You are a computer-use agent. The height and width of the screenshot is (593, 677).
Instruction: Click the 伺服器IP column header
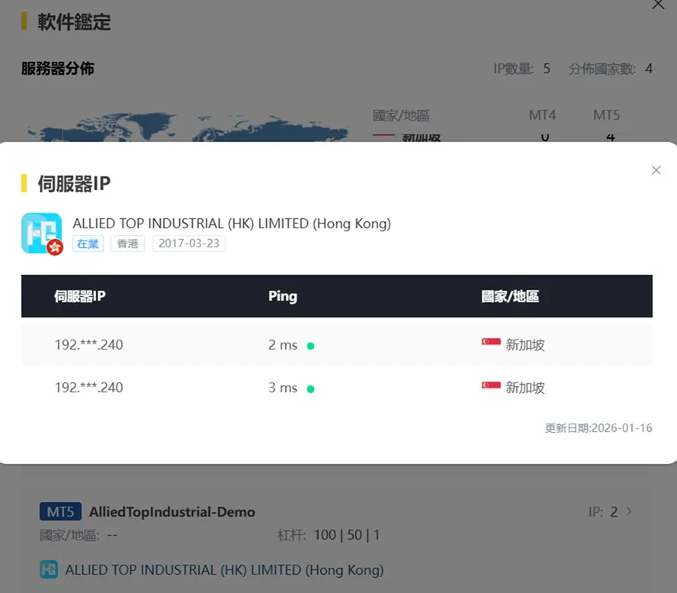coord(80,296)
